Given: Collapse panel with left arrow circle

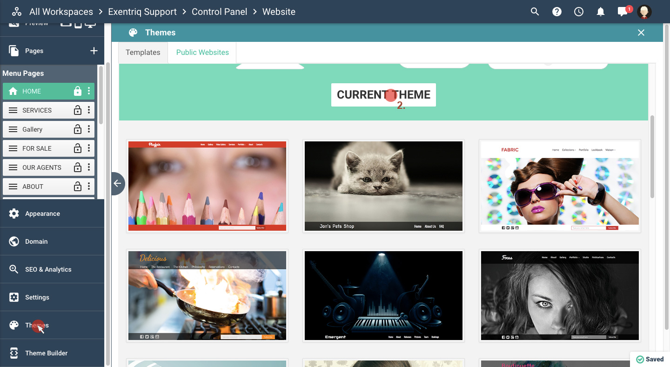Looking at the screenshot, I should pyautogui.click(x=117, y=183).
